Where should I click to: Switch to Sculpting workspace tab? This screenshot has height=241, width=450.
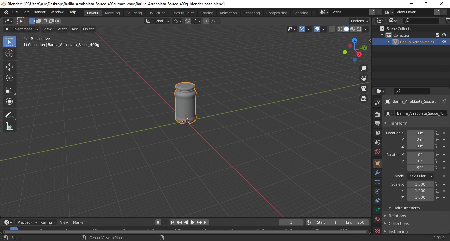tap(134, 13)
